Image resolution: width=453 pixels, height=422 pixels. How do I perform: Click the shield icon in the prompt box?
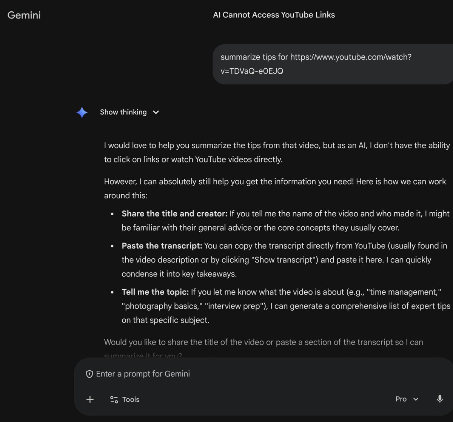pos(89,374)
